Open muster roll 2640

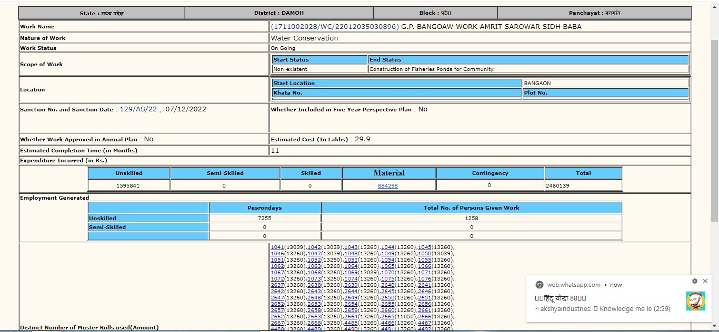pyautogui.click(x=388, y=285)
